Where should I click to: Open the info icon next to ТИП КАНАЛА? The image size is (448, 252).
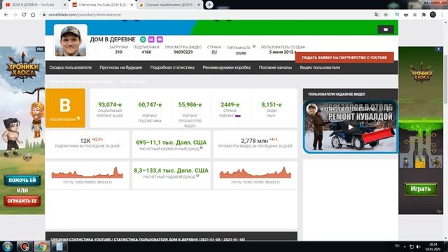(x=254, y=46)
